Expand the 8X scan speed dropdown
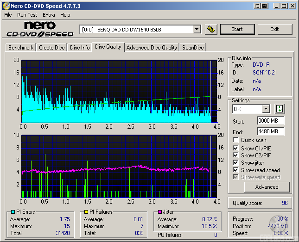The height and width of the screenshot is (242, 299). pos(266,109)
